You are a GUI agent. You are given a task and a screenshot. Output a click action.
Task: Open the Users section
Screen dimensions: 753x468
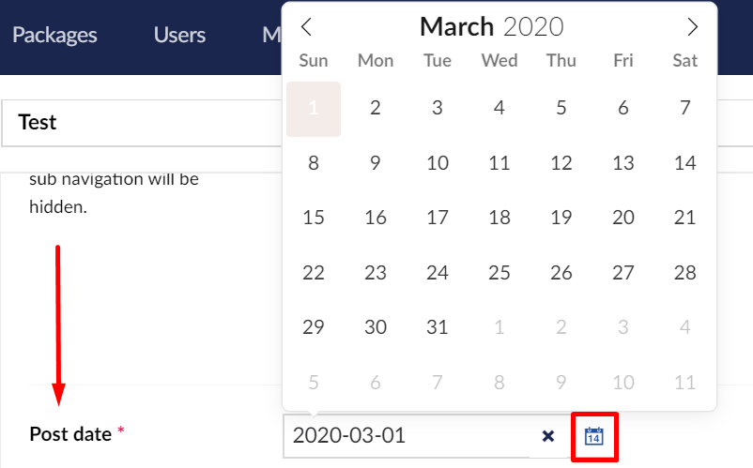[x=179, y=35]
